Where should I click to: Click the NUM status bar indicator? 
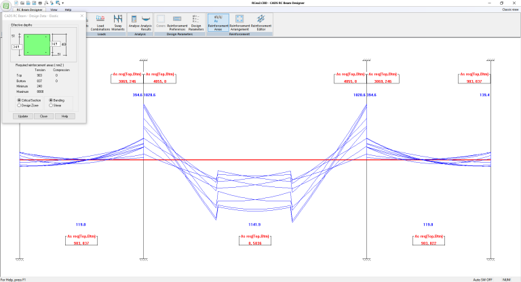(x=506, y=280)
